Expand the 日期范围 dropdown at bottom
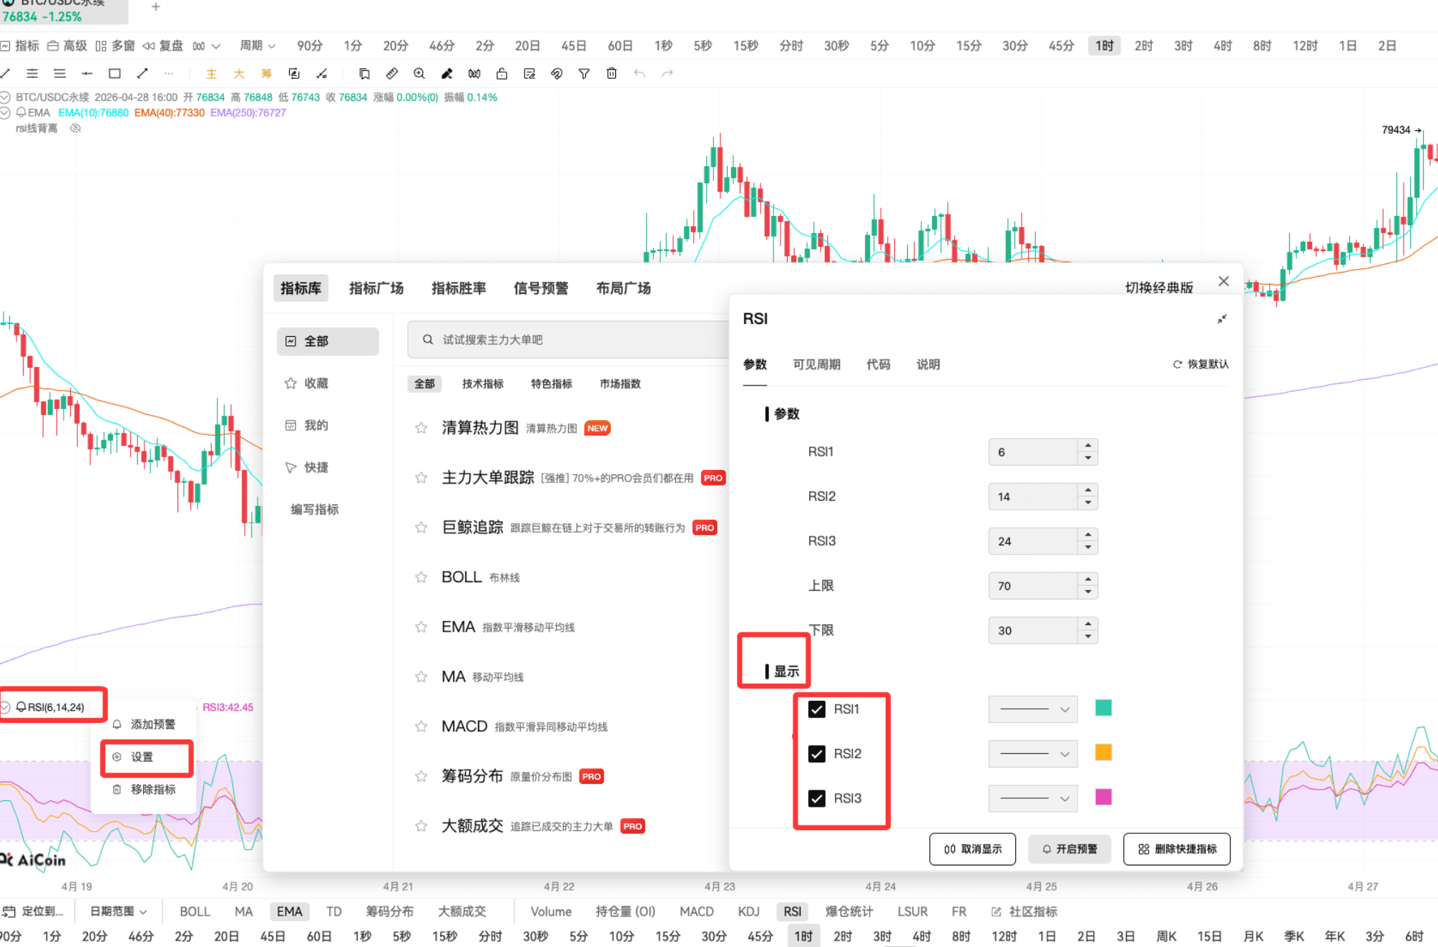1438x947 pixels. click(x=117, y=911)
